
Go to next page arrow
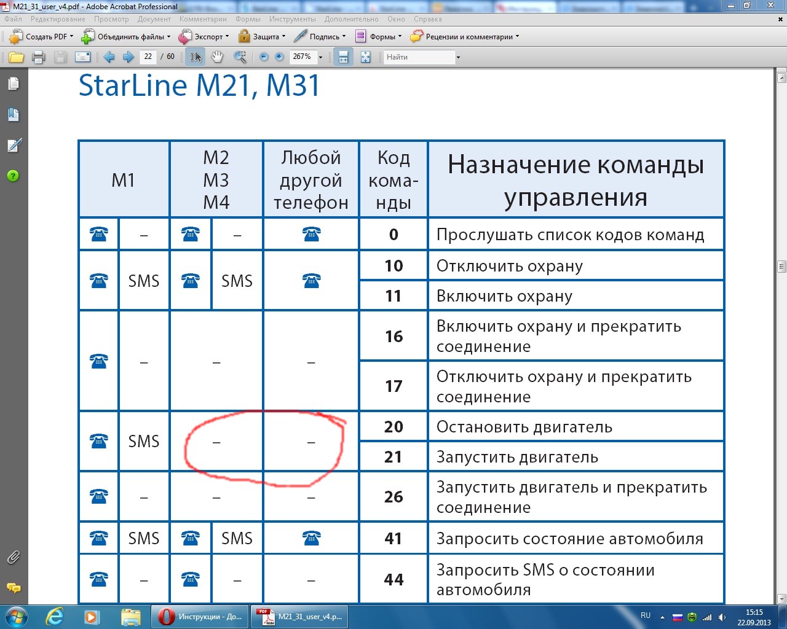pyautogui.click(x=129, y=57)
